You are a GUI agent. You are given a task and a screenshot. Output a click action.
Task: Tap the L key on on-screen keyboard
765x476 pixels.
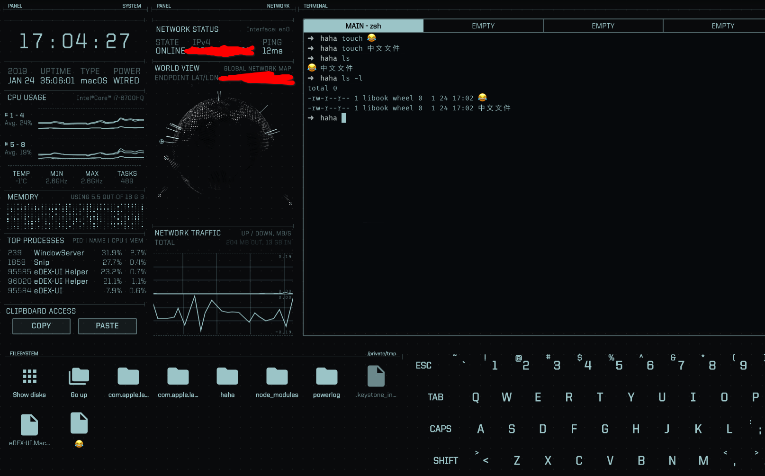coord(729,429)
